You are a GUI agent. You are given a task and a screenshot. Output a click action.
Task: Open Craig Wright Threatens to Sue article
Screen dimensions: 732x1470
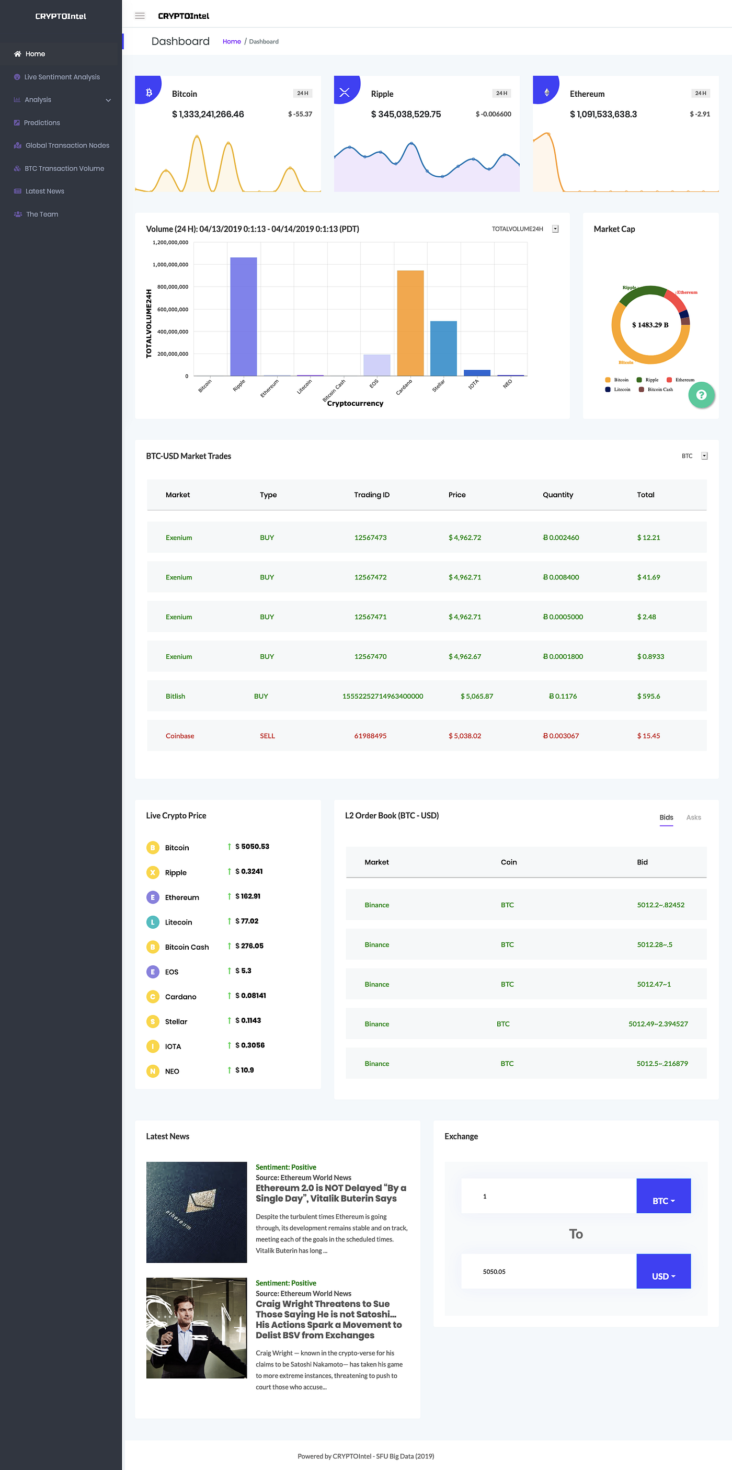point(329,1319)
